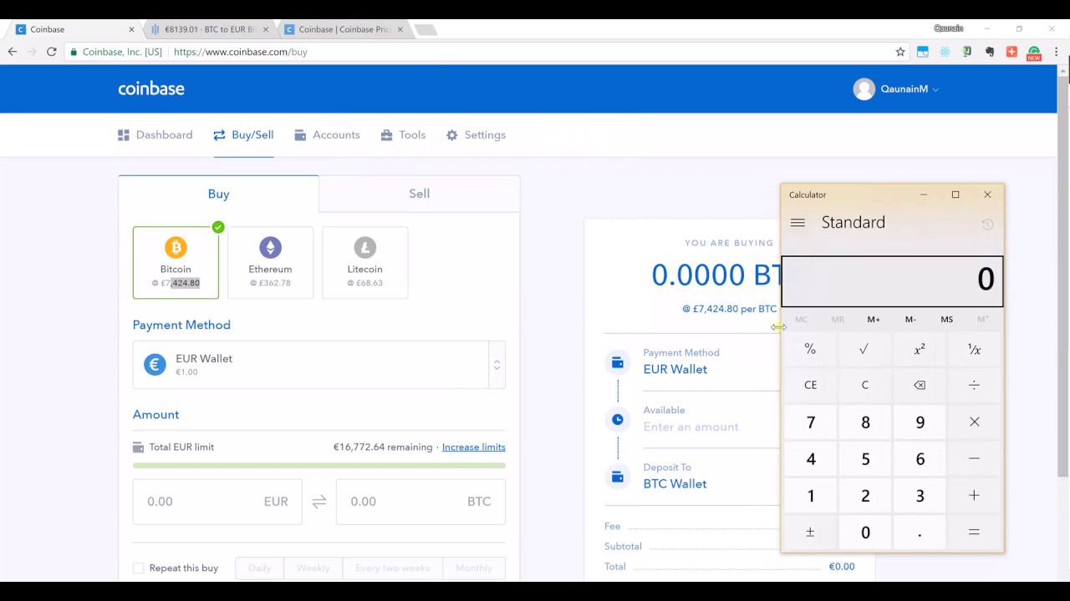Bookmark the page with the star icon
1070x601 pixels.
(x=900, y=52)
